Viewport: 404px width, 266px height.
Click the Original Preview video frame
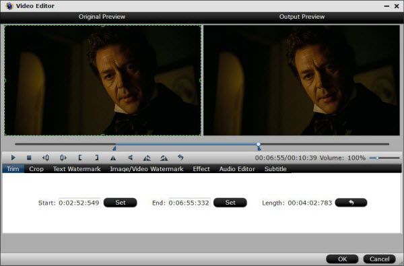point(102,80)
